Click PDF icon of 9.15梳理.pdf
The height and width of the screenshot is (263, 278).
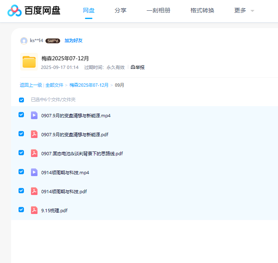[34, 210]
